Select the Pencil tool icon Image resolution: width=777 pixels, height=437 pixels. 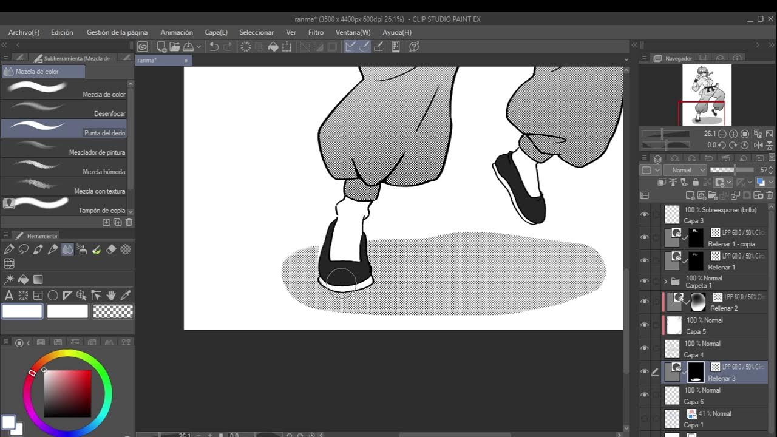pos(53,249)
